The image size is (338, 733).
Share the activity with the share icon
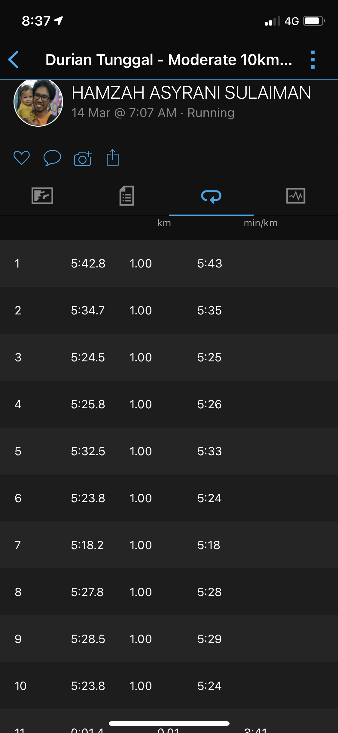[x=113, y=158]
